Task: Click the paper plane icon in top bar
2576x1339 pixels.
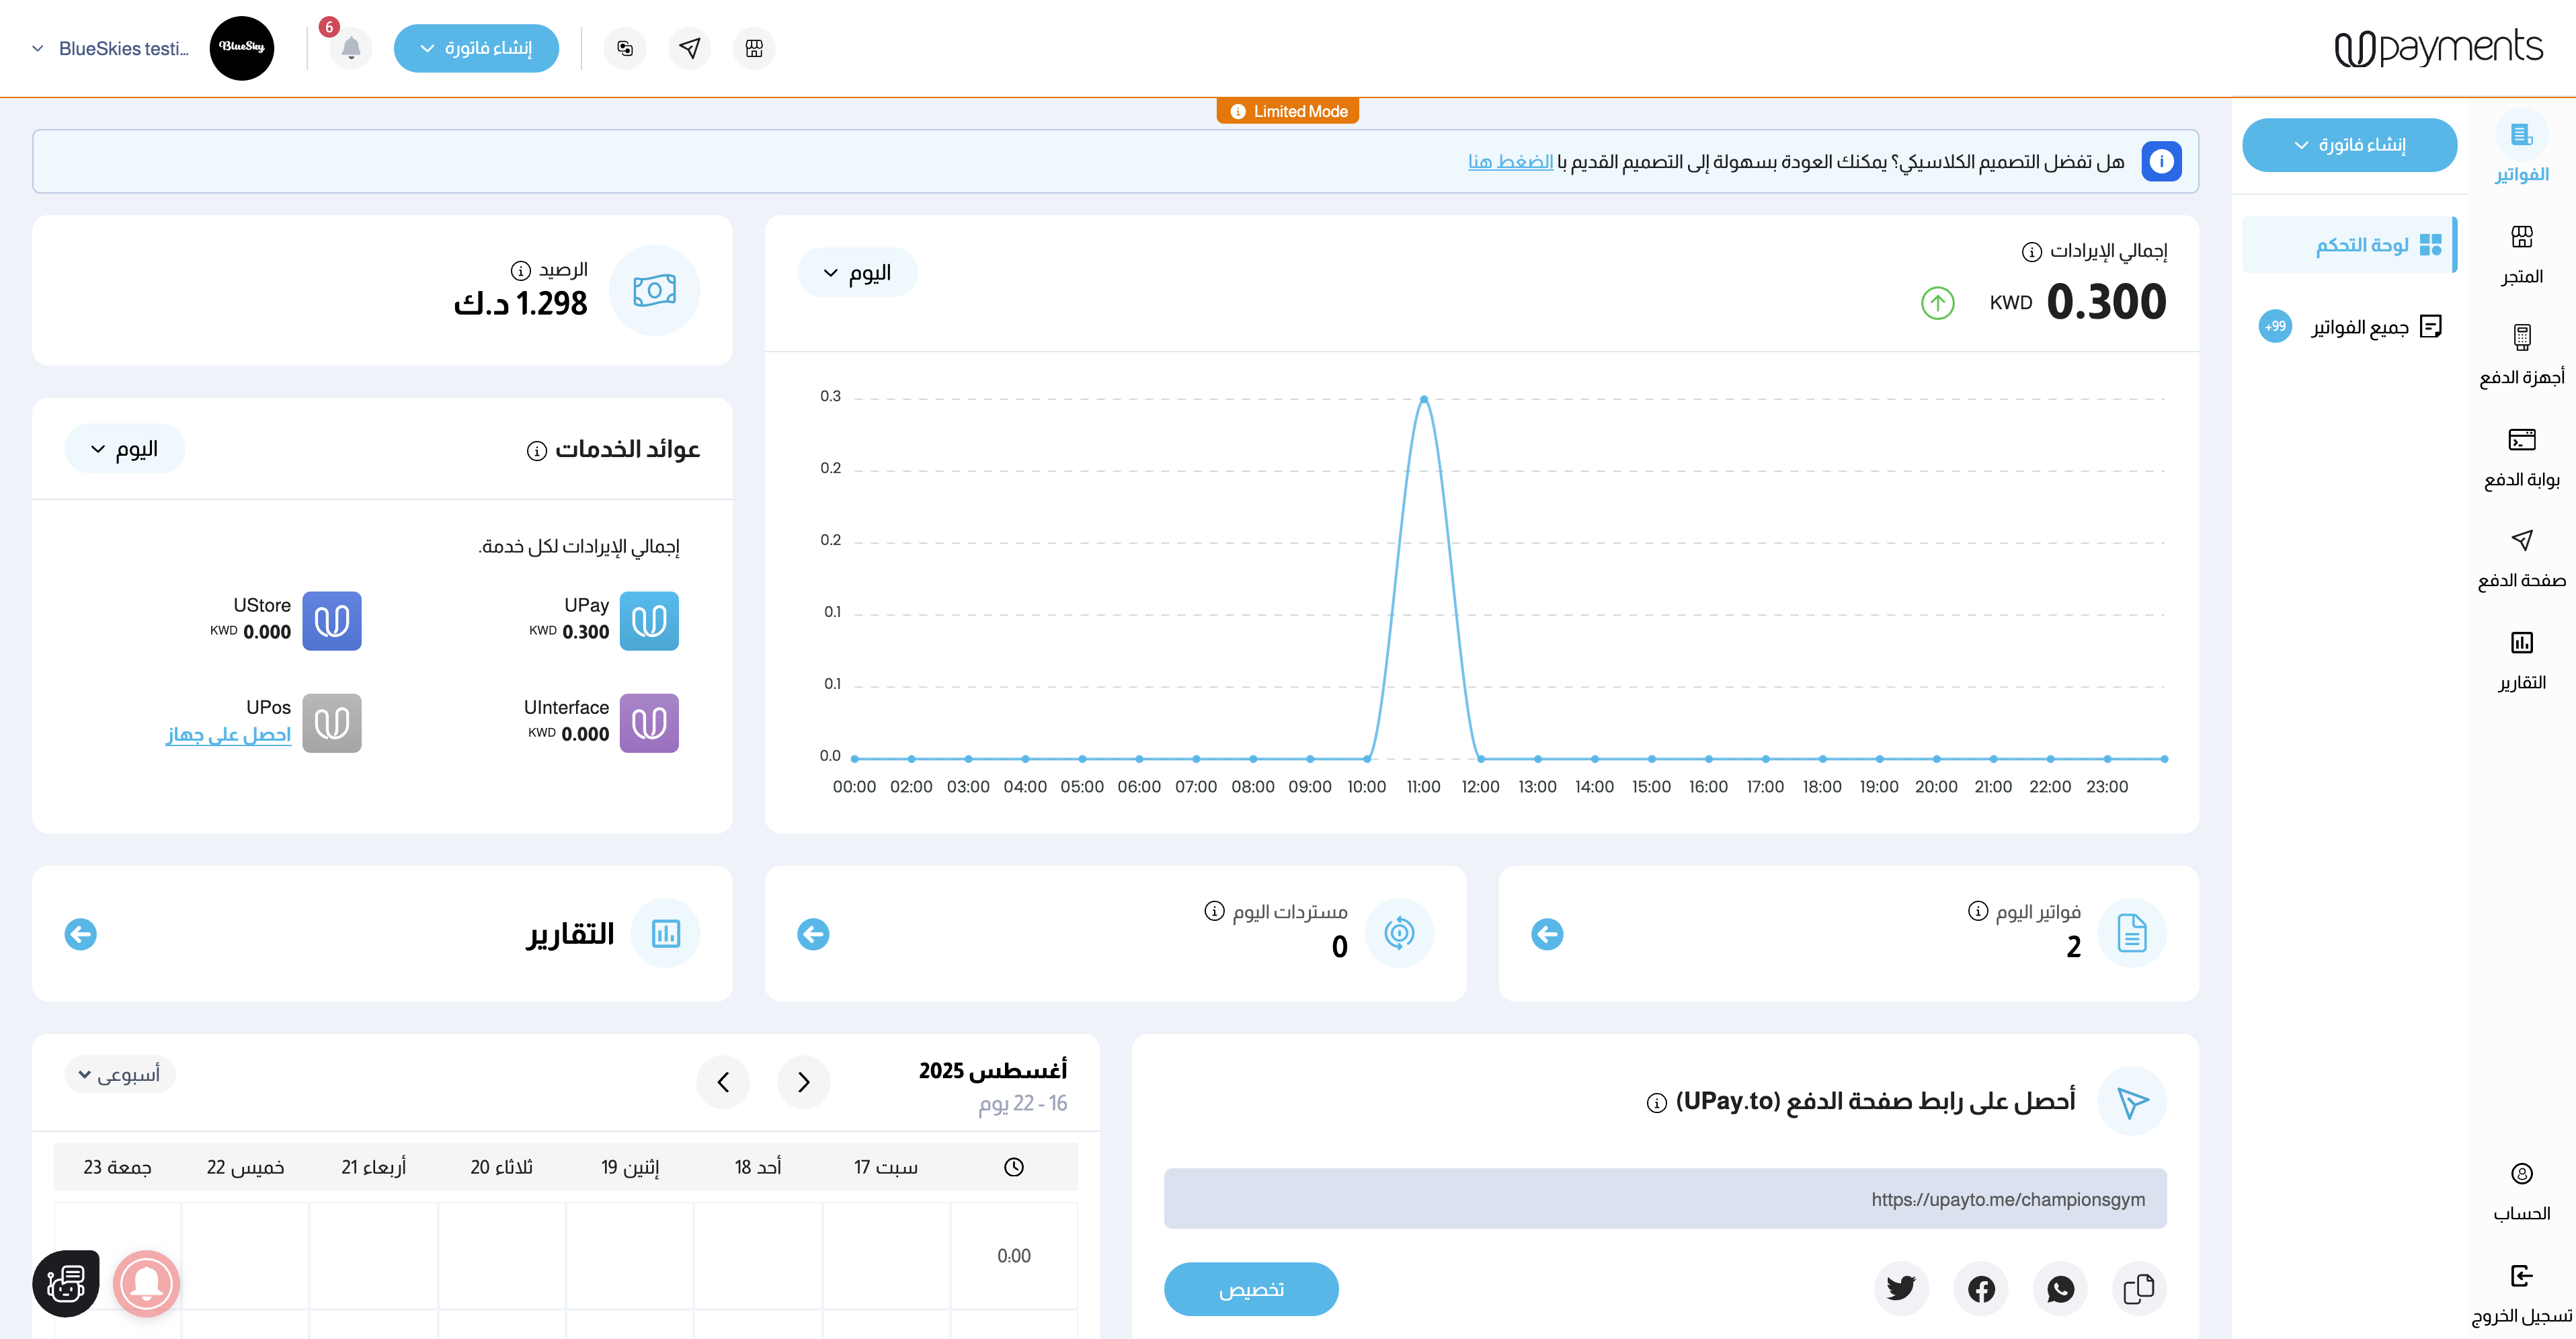Action: pyautogui.click(x=689, y=48)
